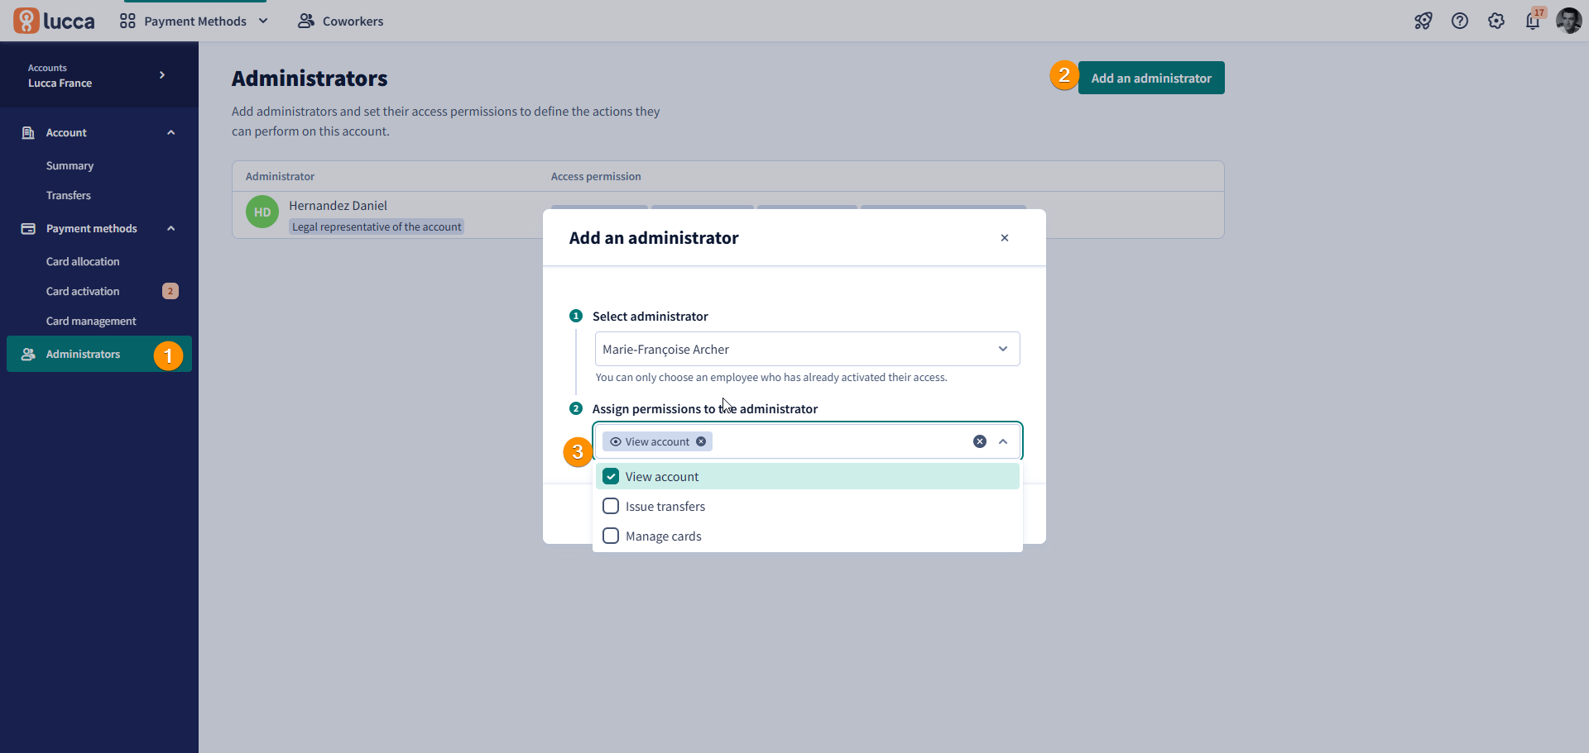This screenshot has width=1589, height=753.
Task: Open the help question mark icon
Action: tap(1460, 21)
